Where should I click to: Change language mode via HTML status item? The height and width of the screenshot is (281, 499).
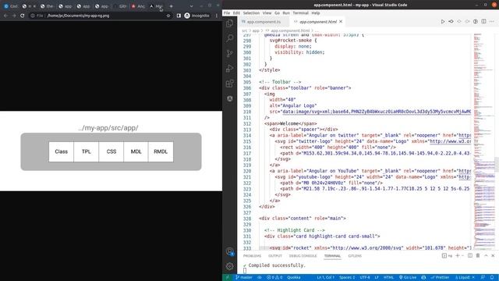[388, 278]
